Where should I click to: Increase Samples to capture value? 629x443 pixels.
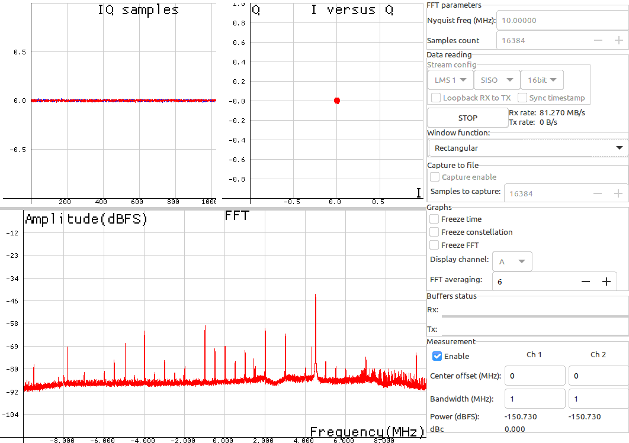pyautogui.click(x=618, y=193)
